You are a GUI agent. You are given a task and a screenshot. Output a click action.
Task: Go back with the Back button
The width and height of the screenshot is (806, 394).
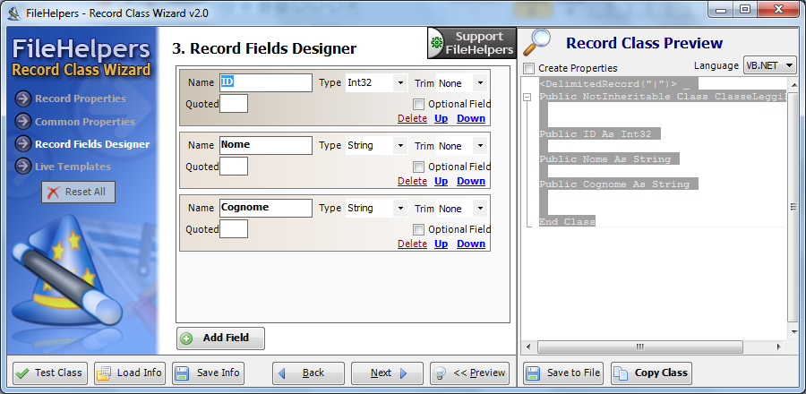tap(308, 373)
